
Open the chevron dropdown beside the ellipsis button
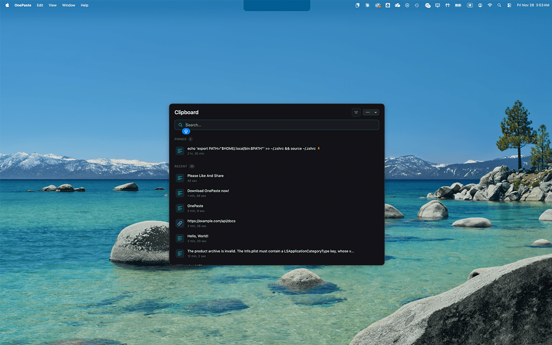(x=375, y=112)
